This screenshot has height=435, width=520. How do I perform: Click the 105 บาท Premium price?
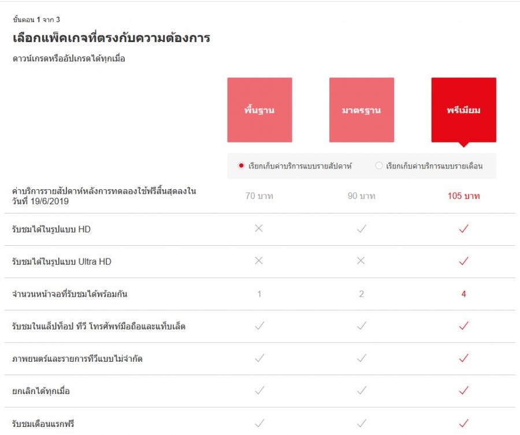tap(463, 196)
